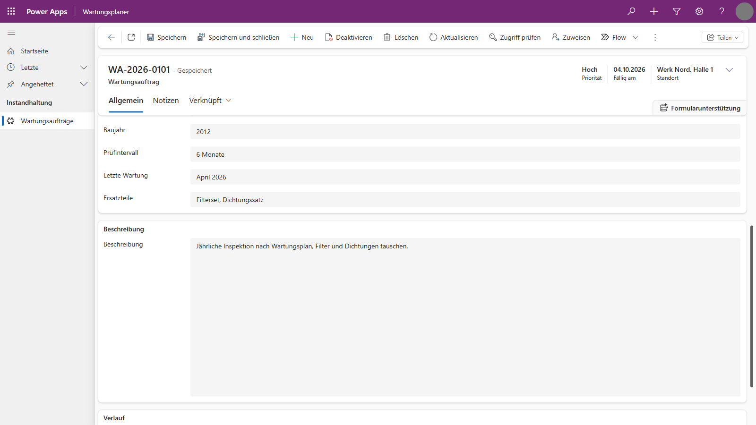Open the Verknüpft tab dropdown
Viewport: 756px width, 425px height.
(210, 101)
